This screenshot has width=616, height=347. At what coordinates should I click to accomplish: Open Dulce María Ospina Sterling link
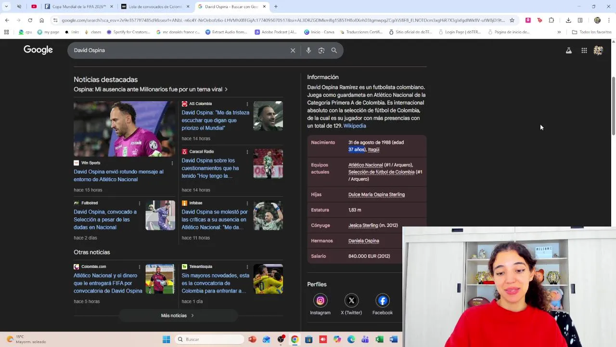(x=376, y=194)
